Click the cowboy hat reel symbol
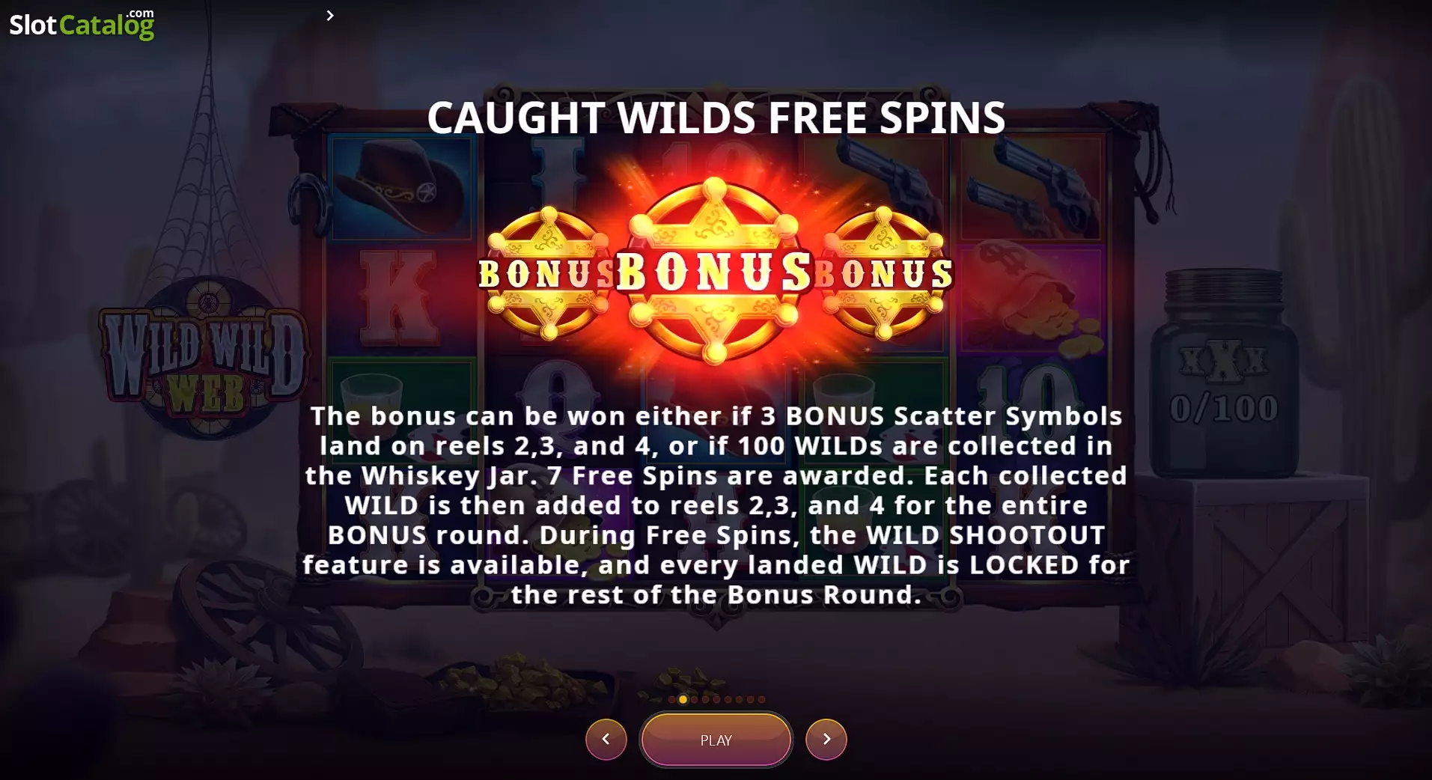 pos(400,187)
